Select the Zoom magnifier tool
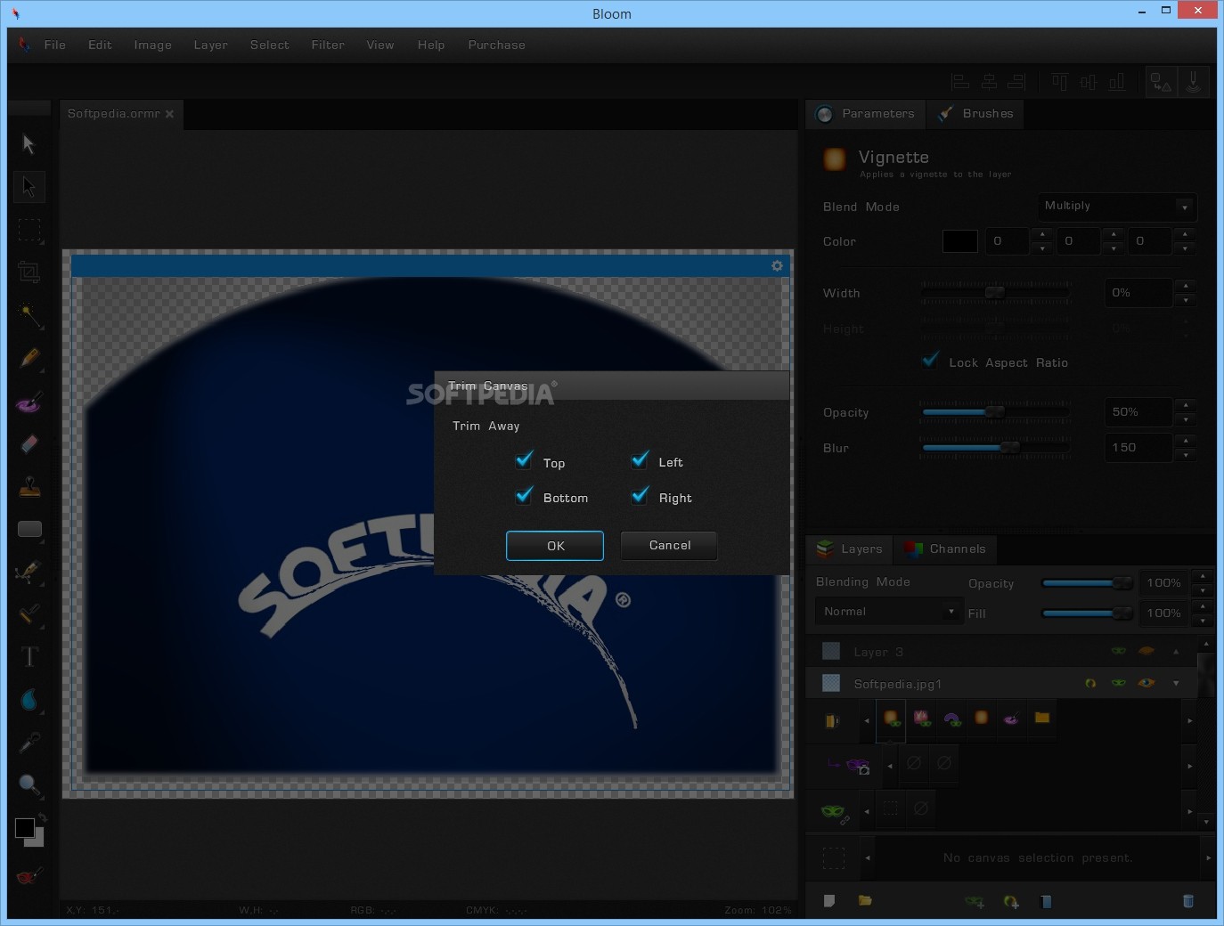The height and width of the screenshot is (926, 1224). [x=29, y=785]
